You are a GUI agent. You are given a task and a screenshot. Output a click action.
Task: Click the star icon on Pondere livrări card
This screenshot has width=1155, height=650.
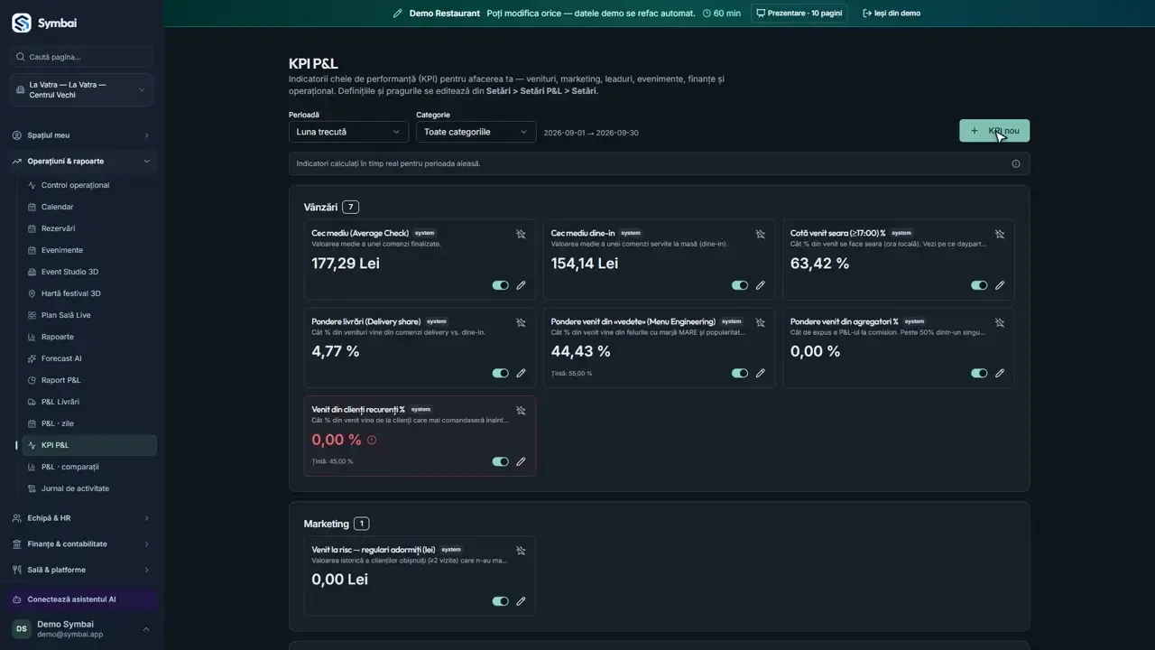pos(521,322)
